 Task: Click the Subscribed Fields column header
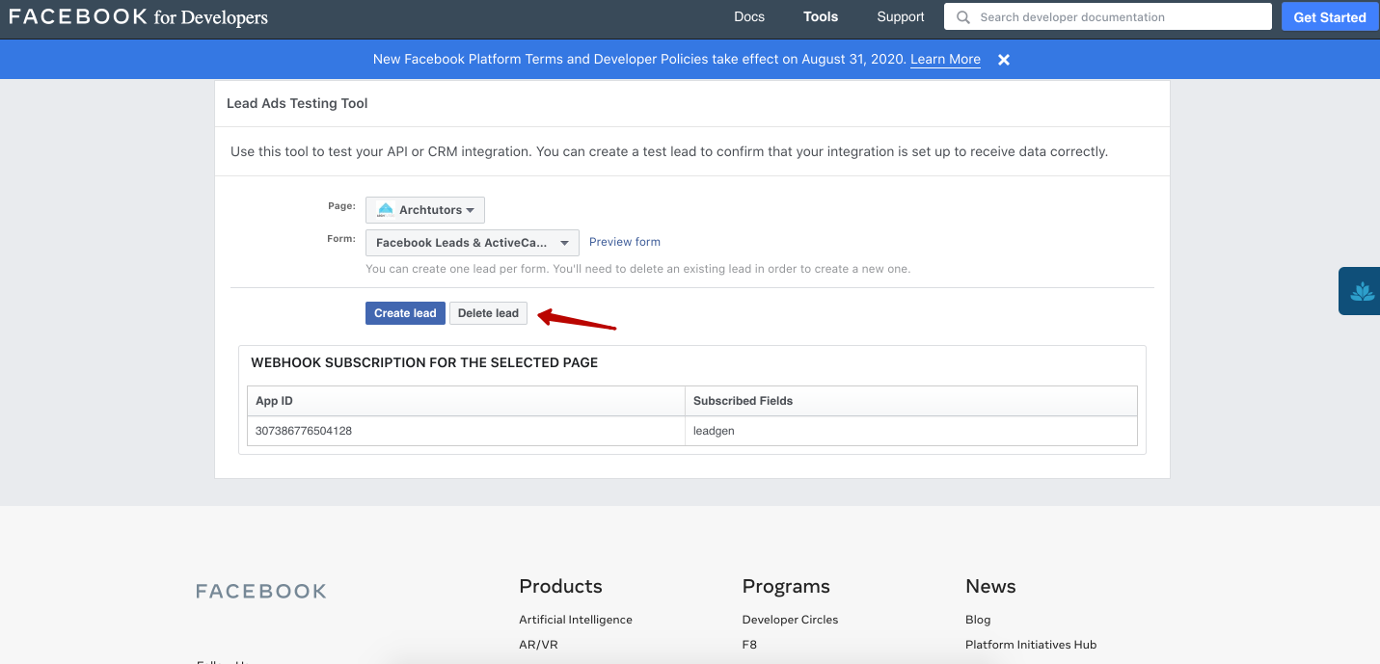click(x=911, y=401)
